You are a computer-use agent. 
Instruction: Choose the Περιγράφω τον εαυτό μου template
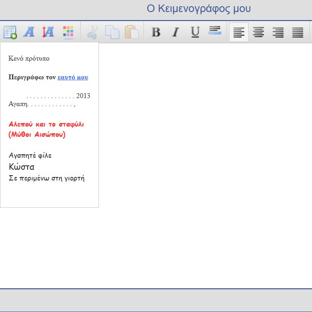[x=48, y=77]
